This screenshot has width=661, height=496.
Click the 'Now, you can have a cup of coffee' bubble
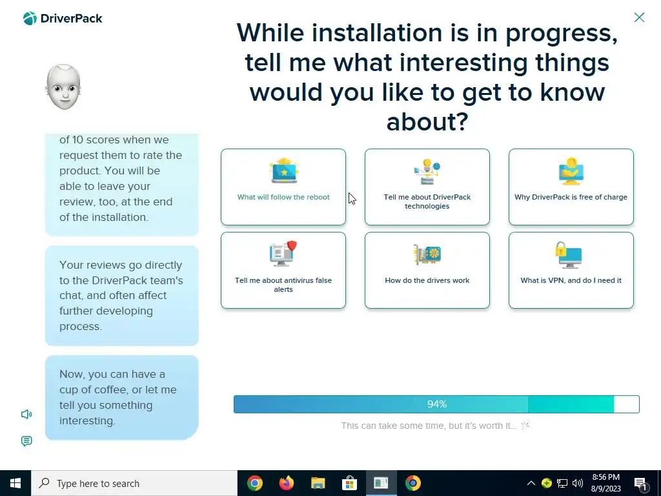click(x=122, y=397)
